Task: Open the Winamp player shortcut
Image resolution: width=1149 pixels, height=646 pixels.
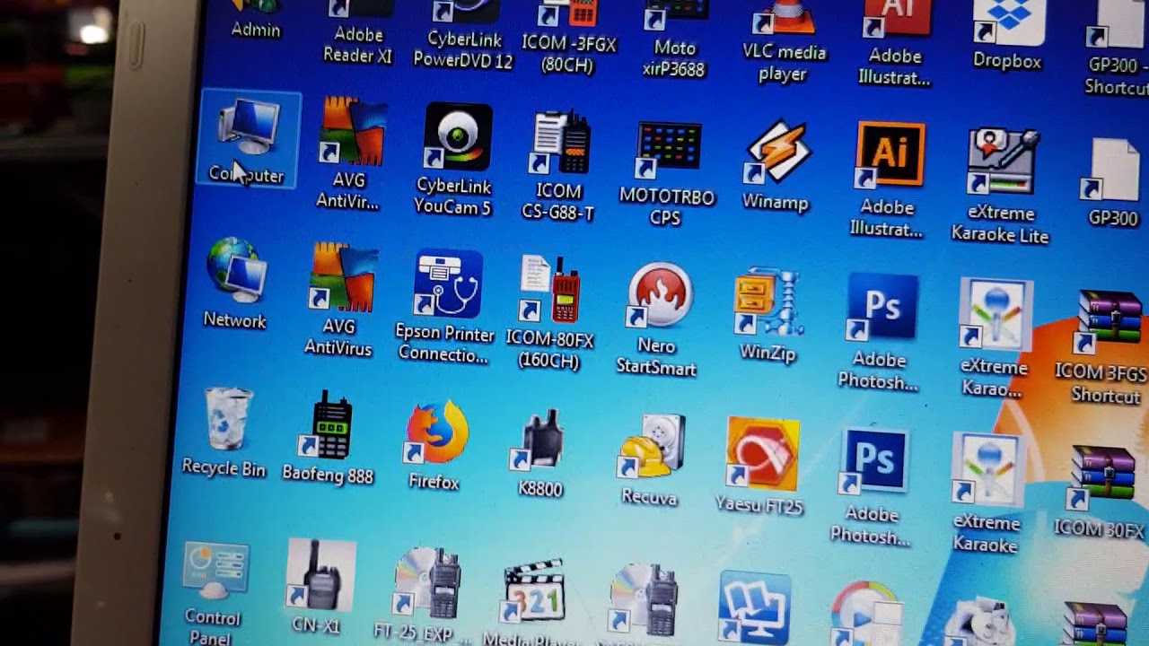Action: click(777, 166)
